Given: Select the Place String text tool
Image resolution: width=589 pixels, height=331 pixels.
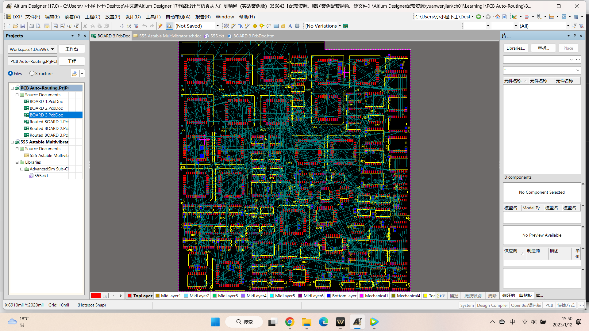Looking at the screenshot, I should 290,26.
